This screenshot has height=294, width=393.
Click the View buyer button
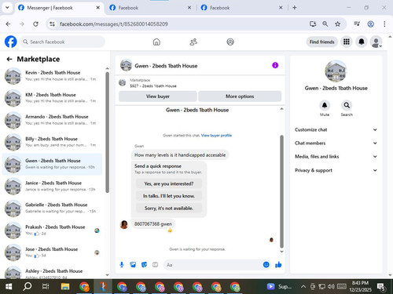tap(158, 96)
